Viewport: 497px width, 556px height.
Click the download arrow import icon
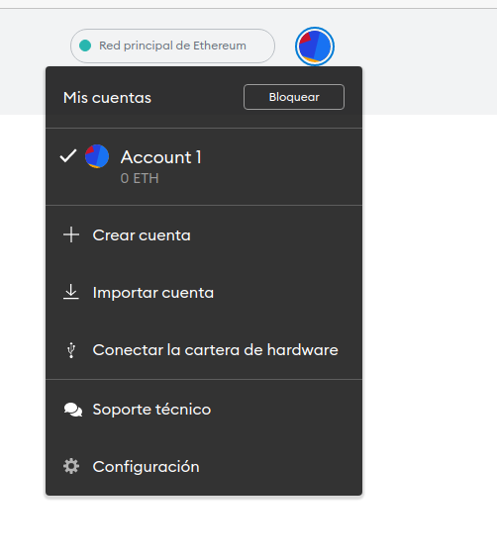(71, 292)
